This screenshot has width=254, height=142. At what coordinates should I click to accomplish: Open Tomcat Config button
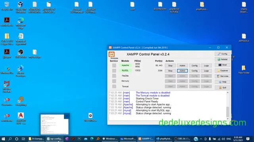coord(194,86)
